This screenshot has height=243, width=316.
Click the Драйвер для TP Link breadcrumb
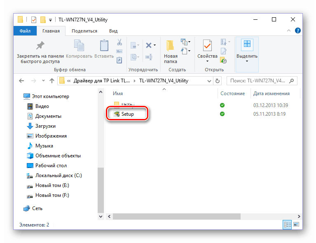point(102,81)
